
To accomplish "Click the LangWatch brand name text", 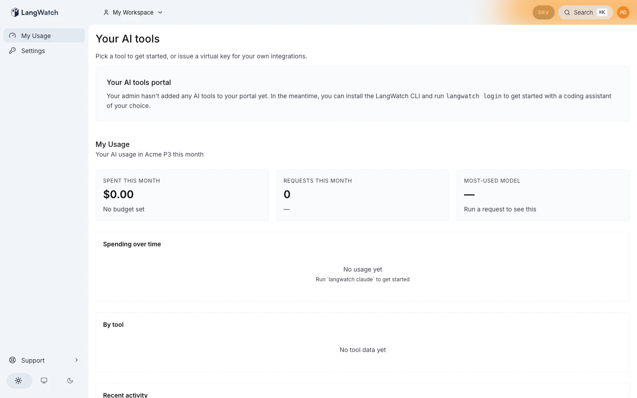I will pyautogui.click(x=40, y=13).
